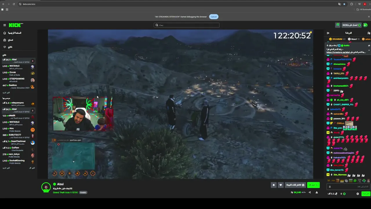The image size is (371, 209).
Task: Open the chat users list icon
Action: (369, 33)
